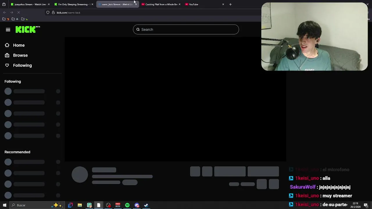
Task: Open the notification center icon
Action: [366, 205]
